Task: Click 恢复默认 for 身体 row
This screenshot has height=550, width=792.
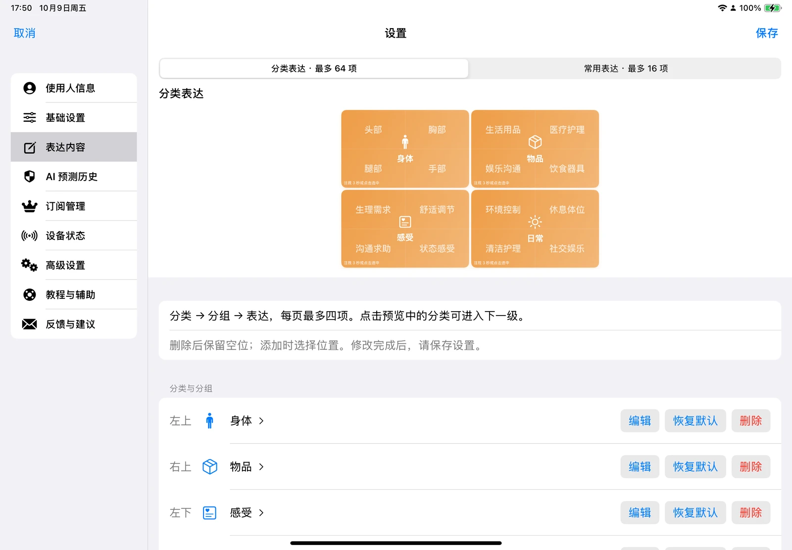Action: pos(695,421)
